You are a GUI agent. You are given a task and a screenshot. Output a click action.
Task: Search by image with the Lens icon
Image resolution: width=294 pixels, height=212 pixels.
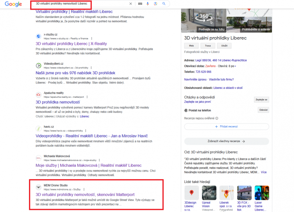coord(155,4)
